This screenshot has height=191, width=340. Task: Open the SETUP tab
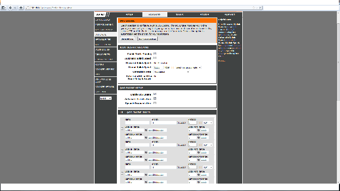pyautogui.click(x=130, y=15)
